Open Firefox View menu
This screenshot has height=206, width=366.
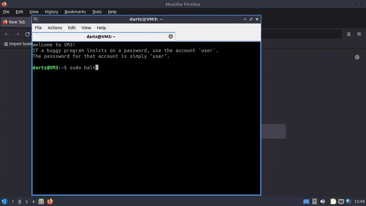pyautogui.click(x=34, y=12)
